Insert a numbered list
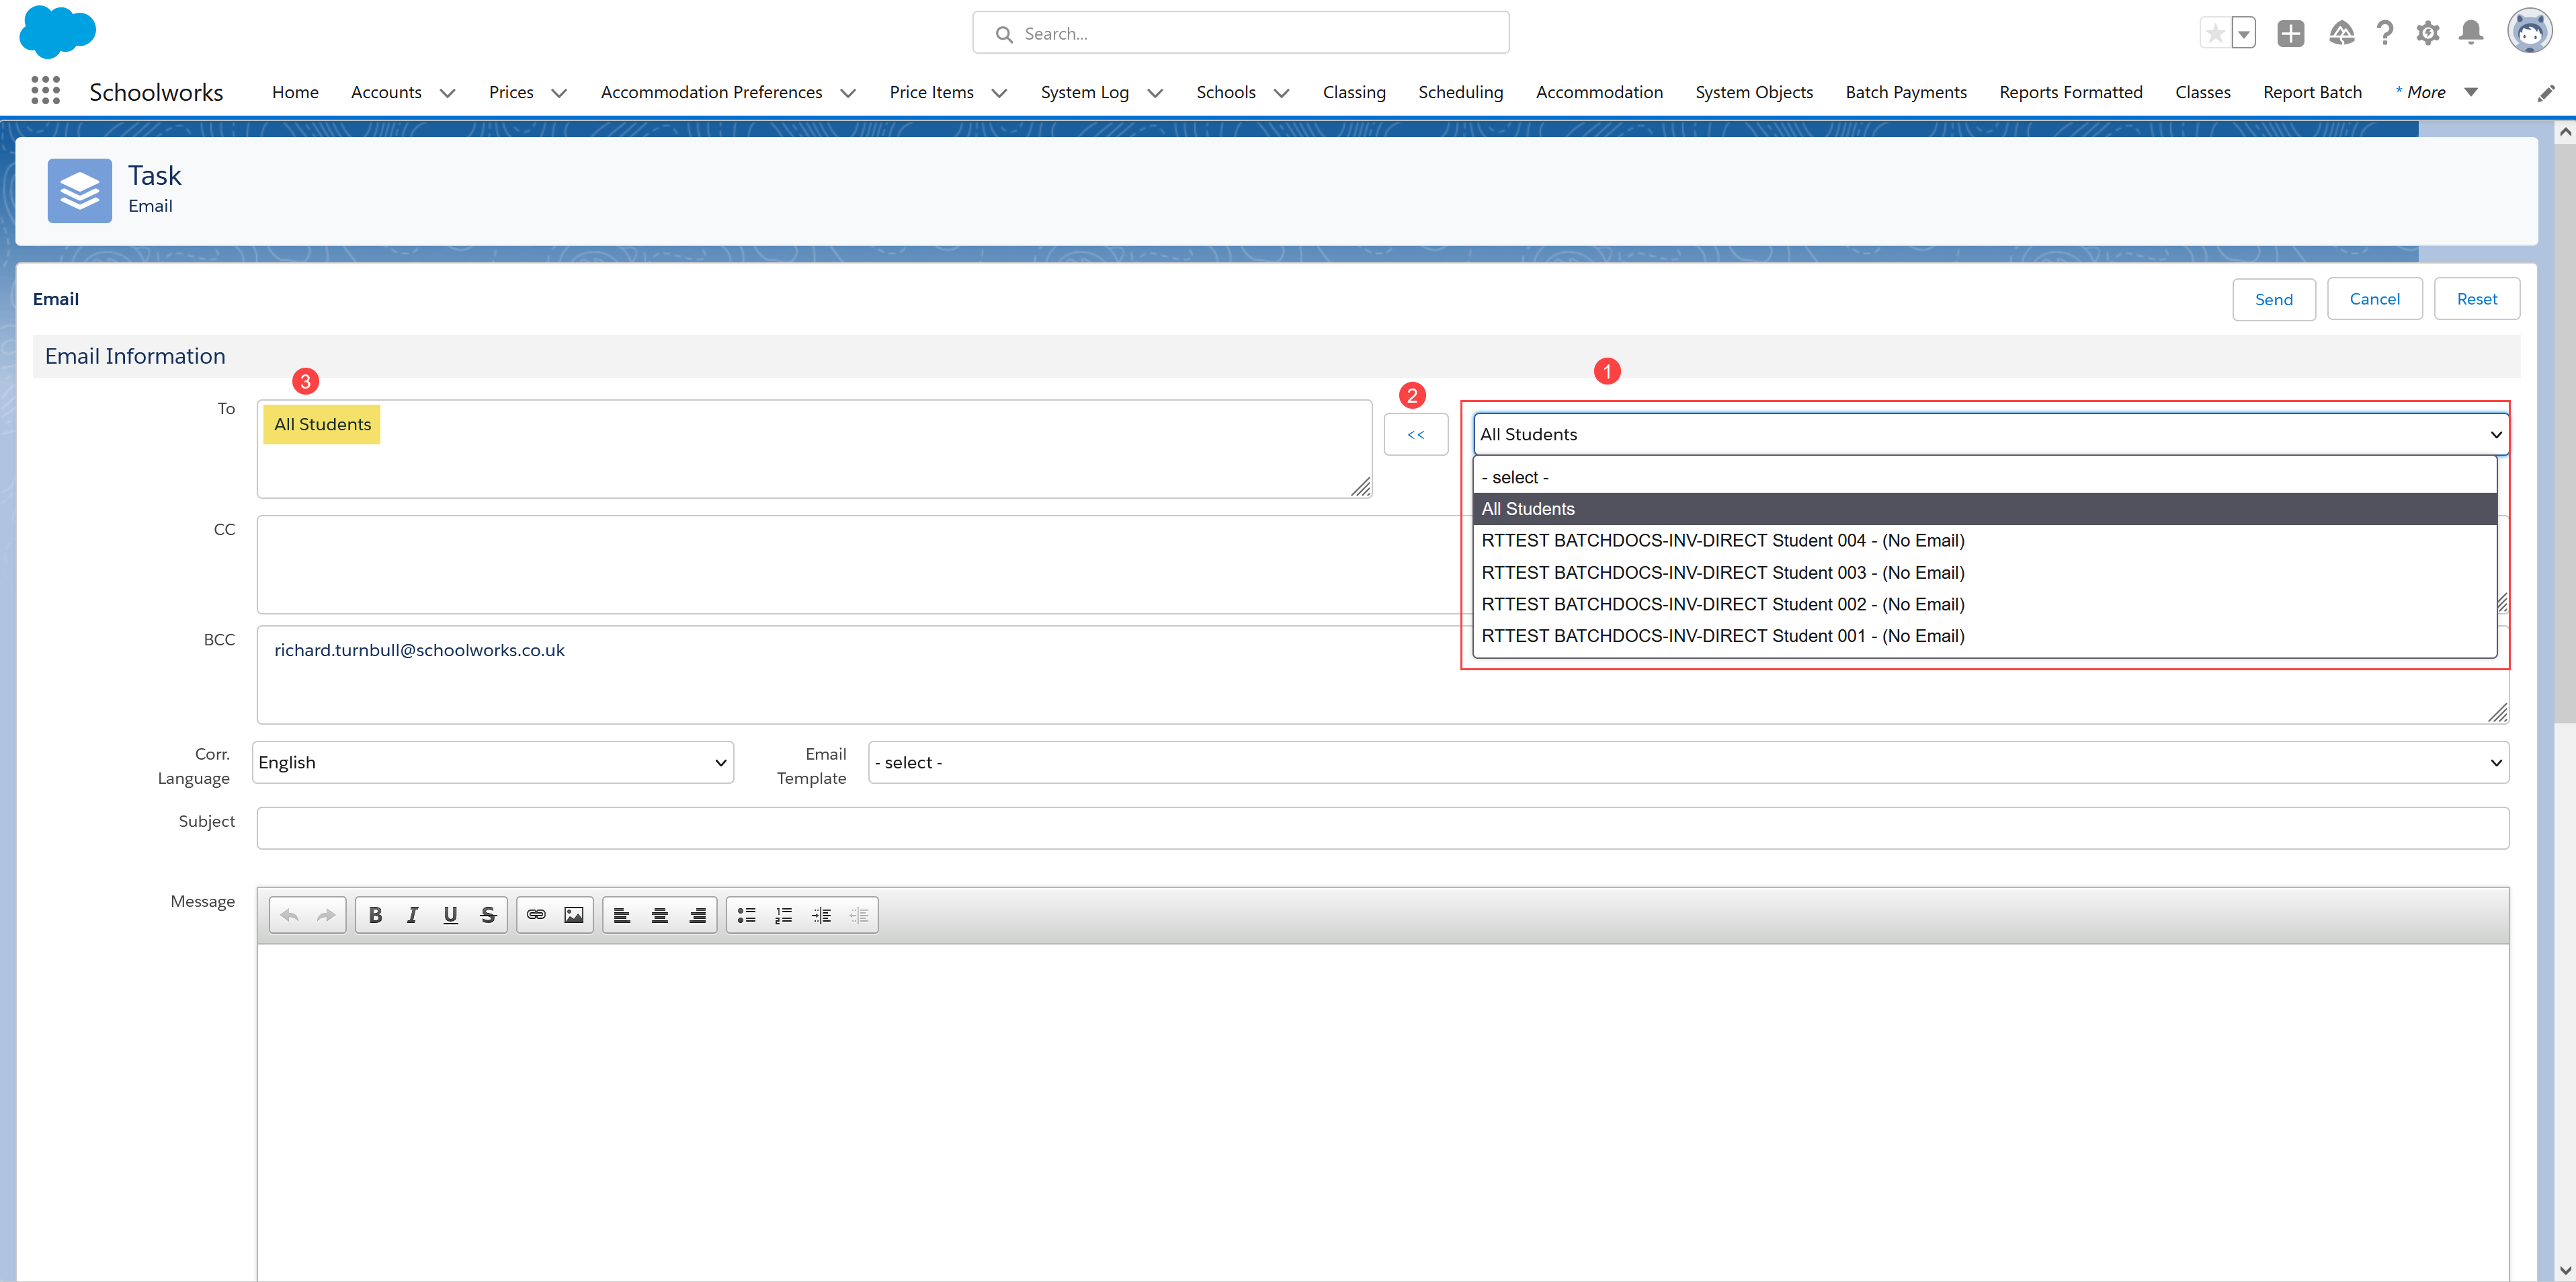Viewport: 2576px width, 1282px height. (x=784, y=915)
